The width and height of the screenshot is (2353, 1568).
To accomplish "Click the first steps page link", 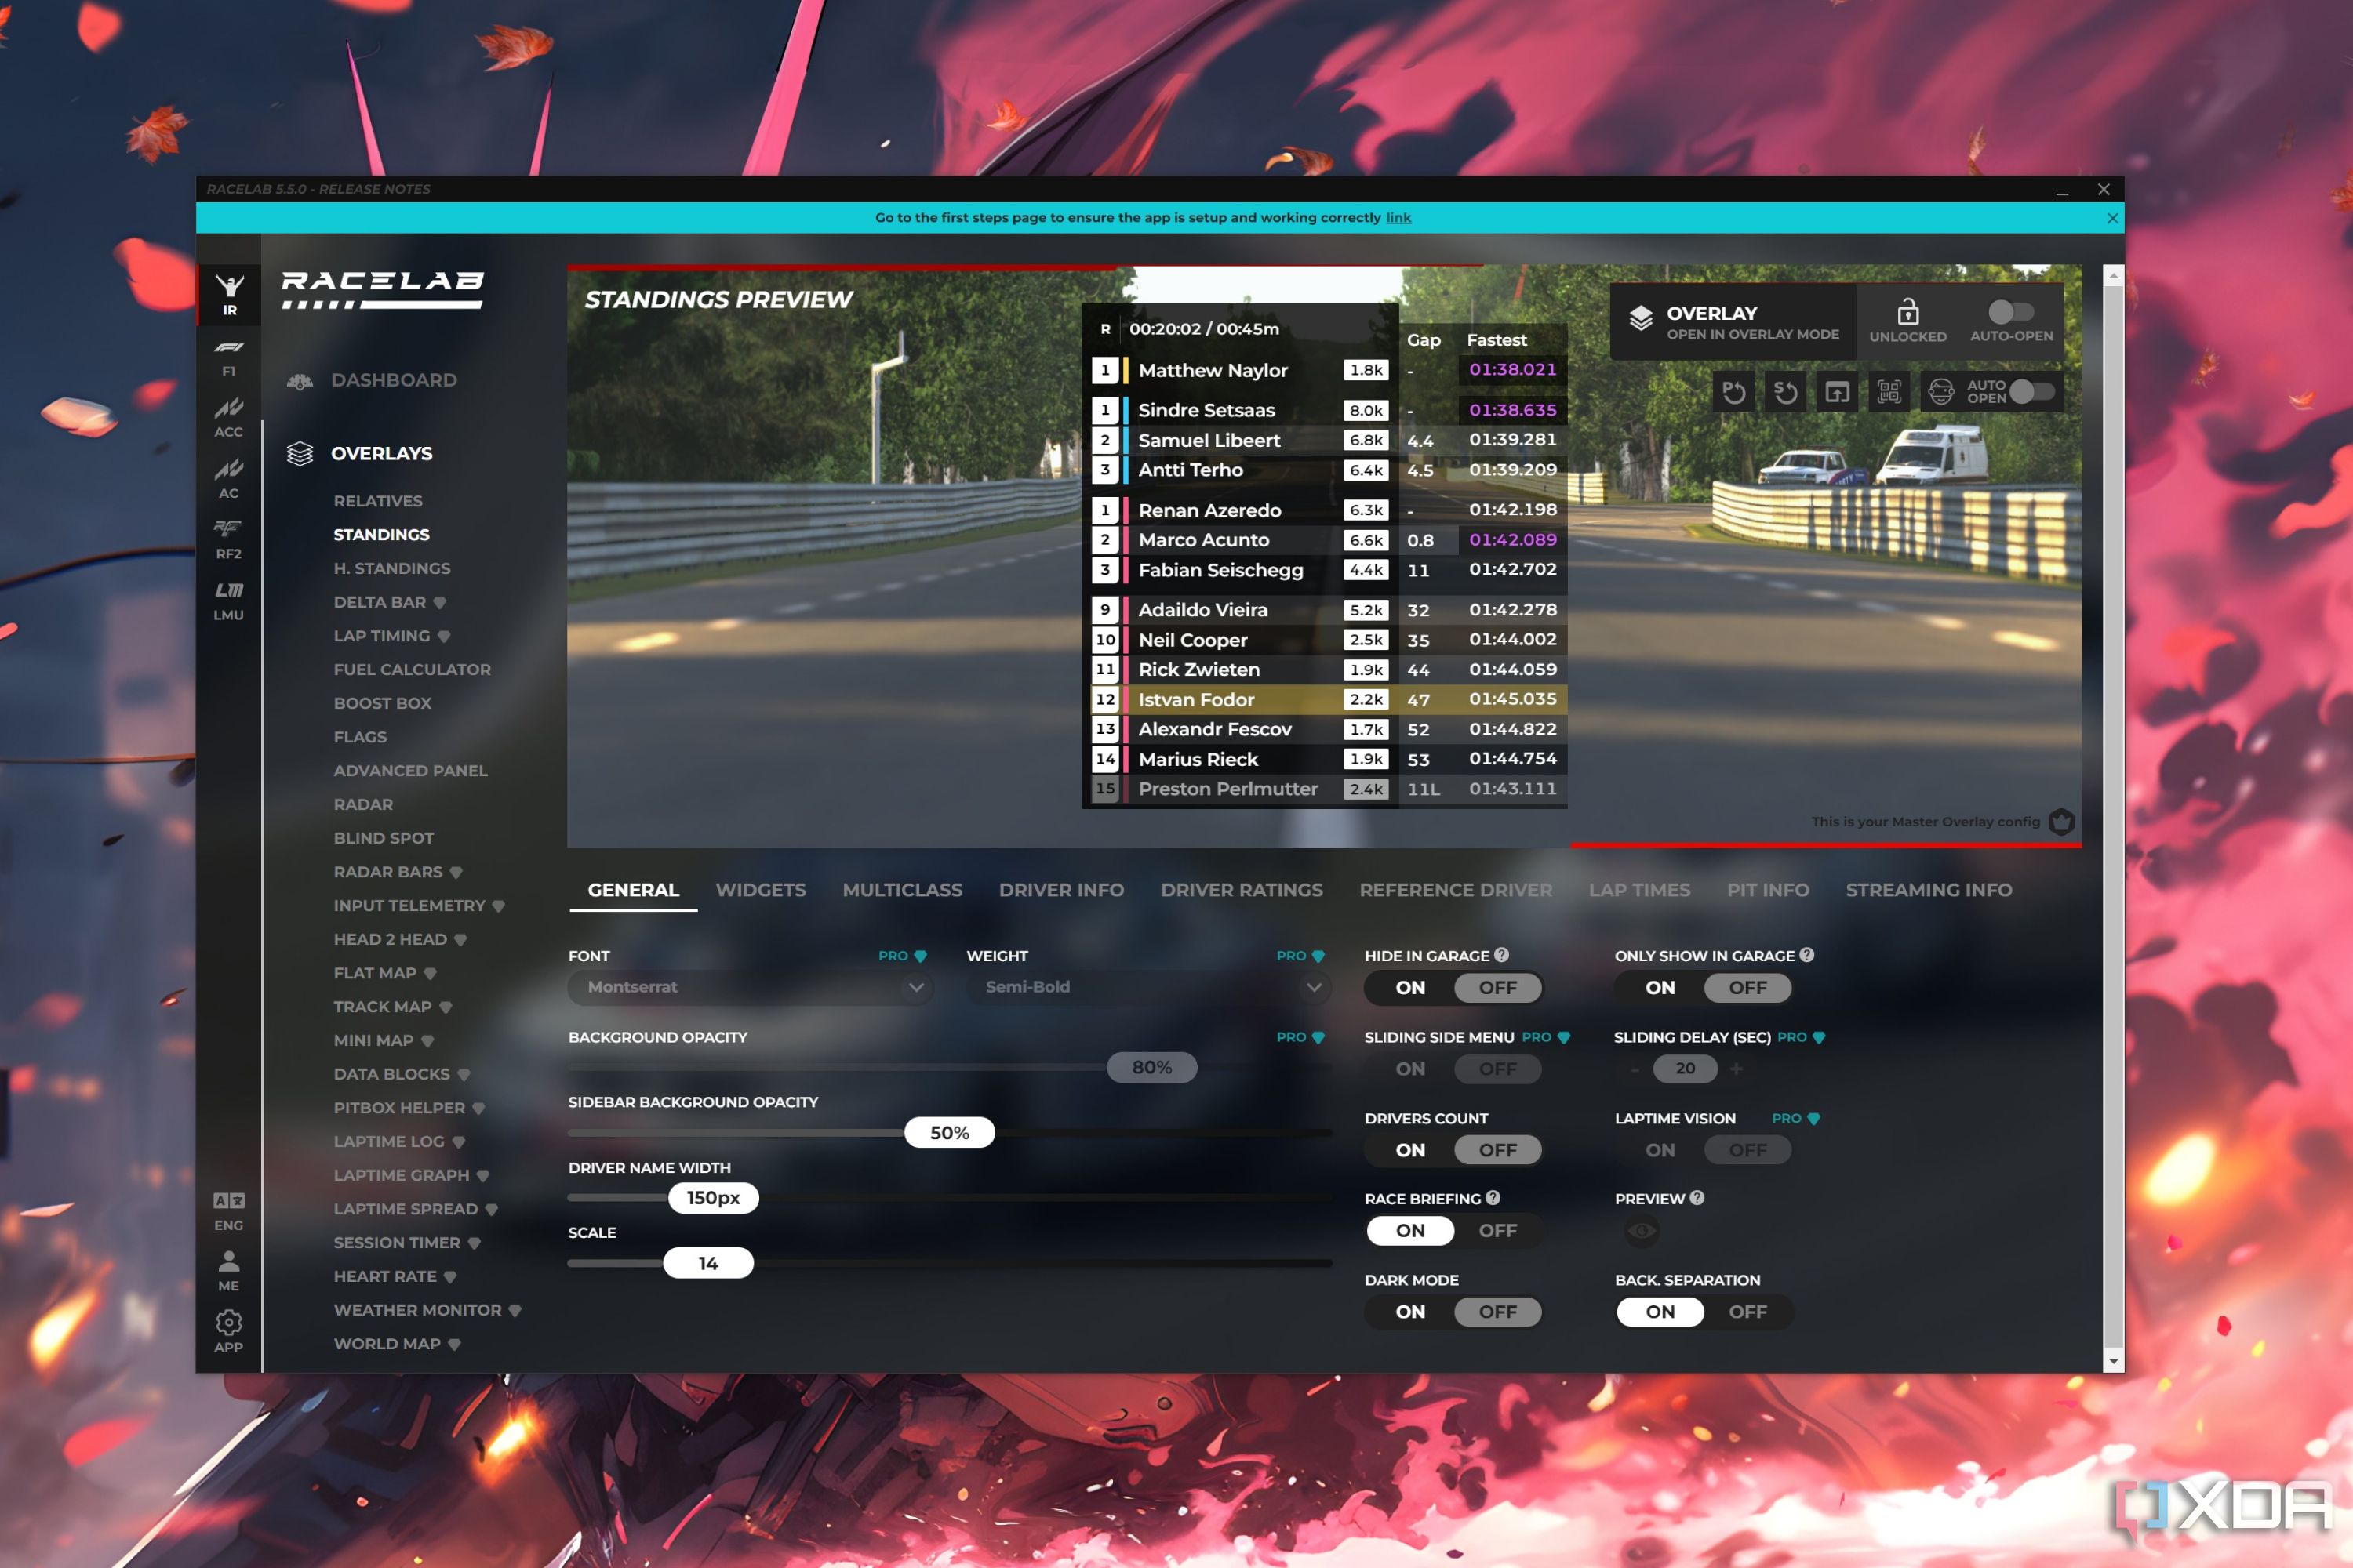I will tap(1401, 217).
